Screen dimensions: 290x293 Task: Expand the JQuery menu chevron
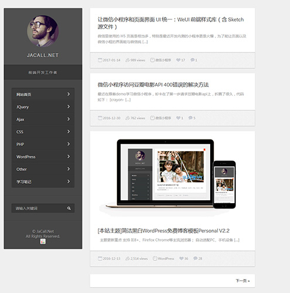click(x=69, y=107)
